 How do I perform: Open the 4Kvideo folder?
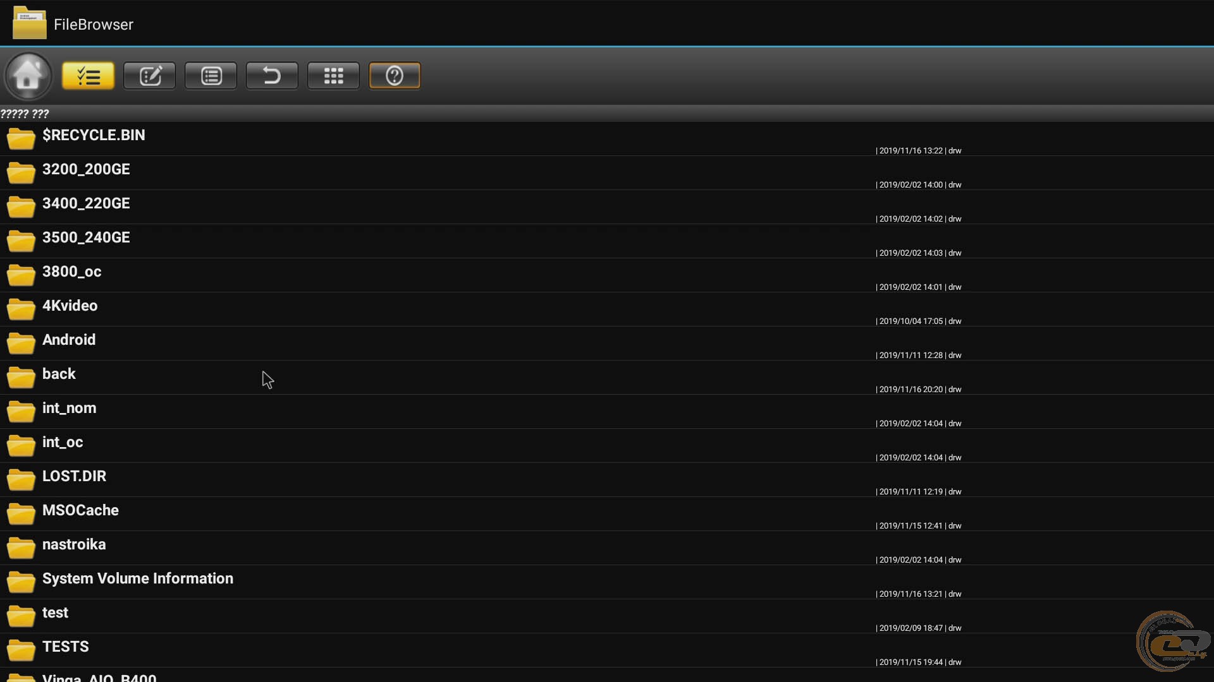[x=70, y=306]
